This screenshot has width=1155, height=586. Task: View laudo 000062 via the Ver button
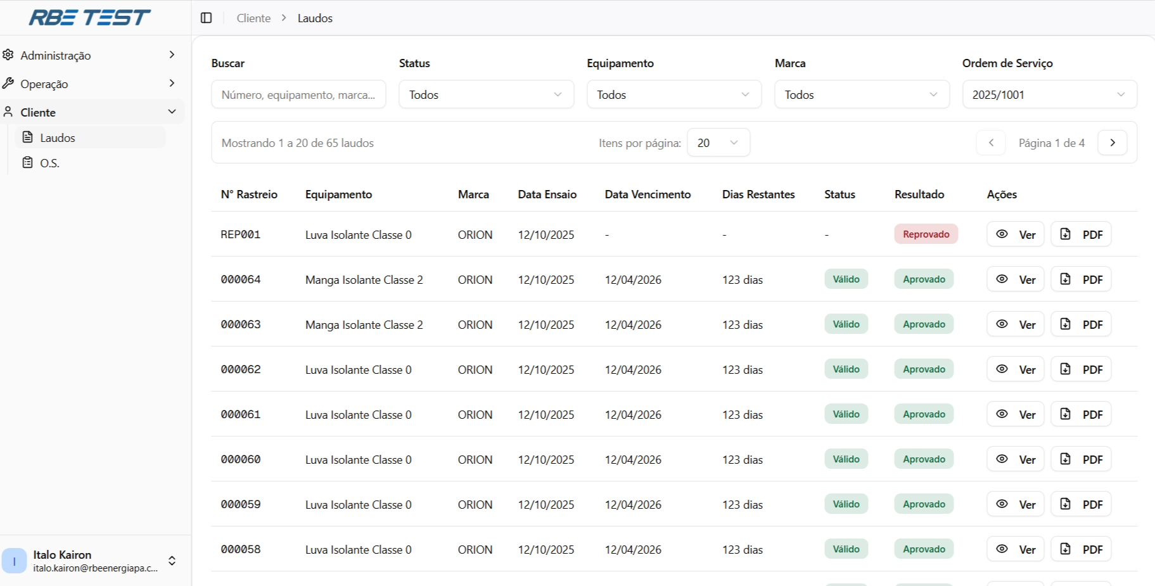tap(1015, 369)
